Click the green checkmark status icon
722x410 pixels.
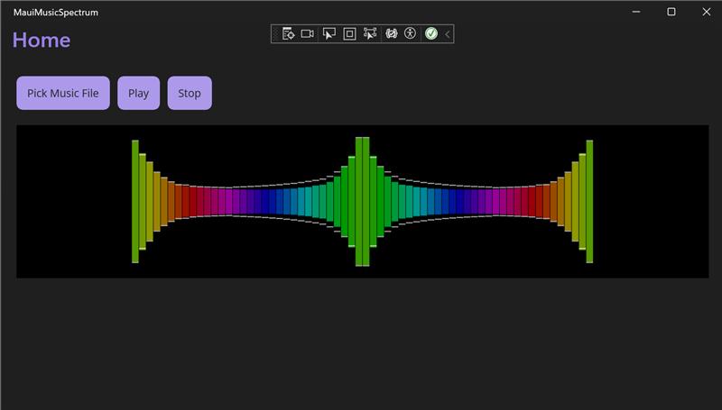click(x=431, y=33)
